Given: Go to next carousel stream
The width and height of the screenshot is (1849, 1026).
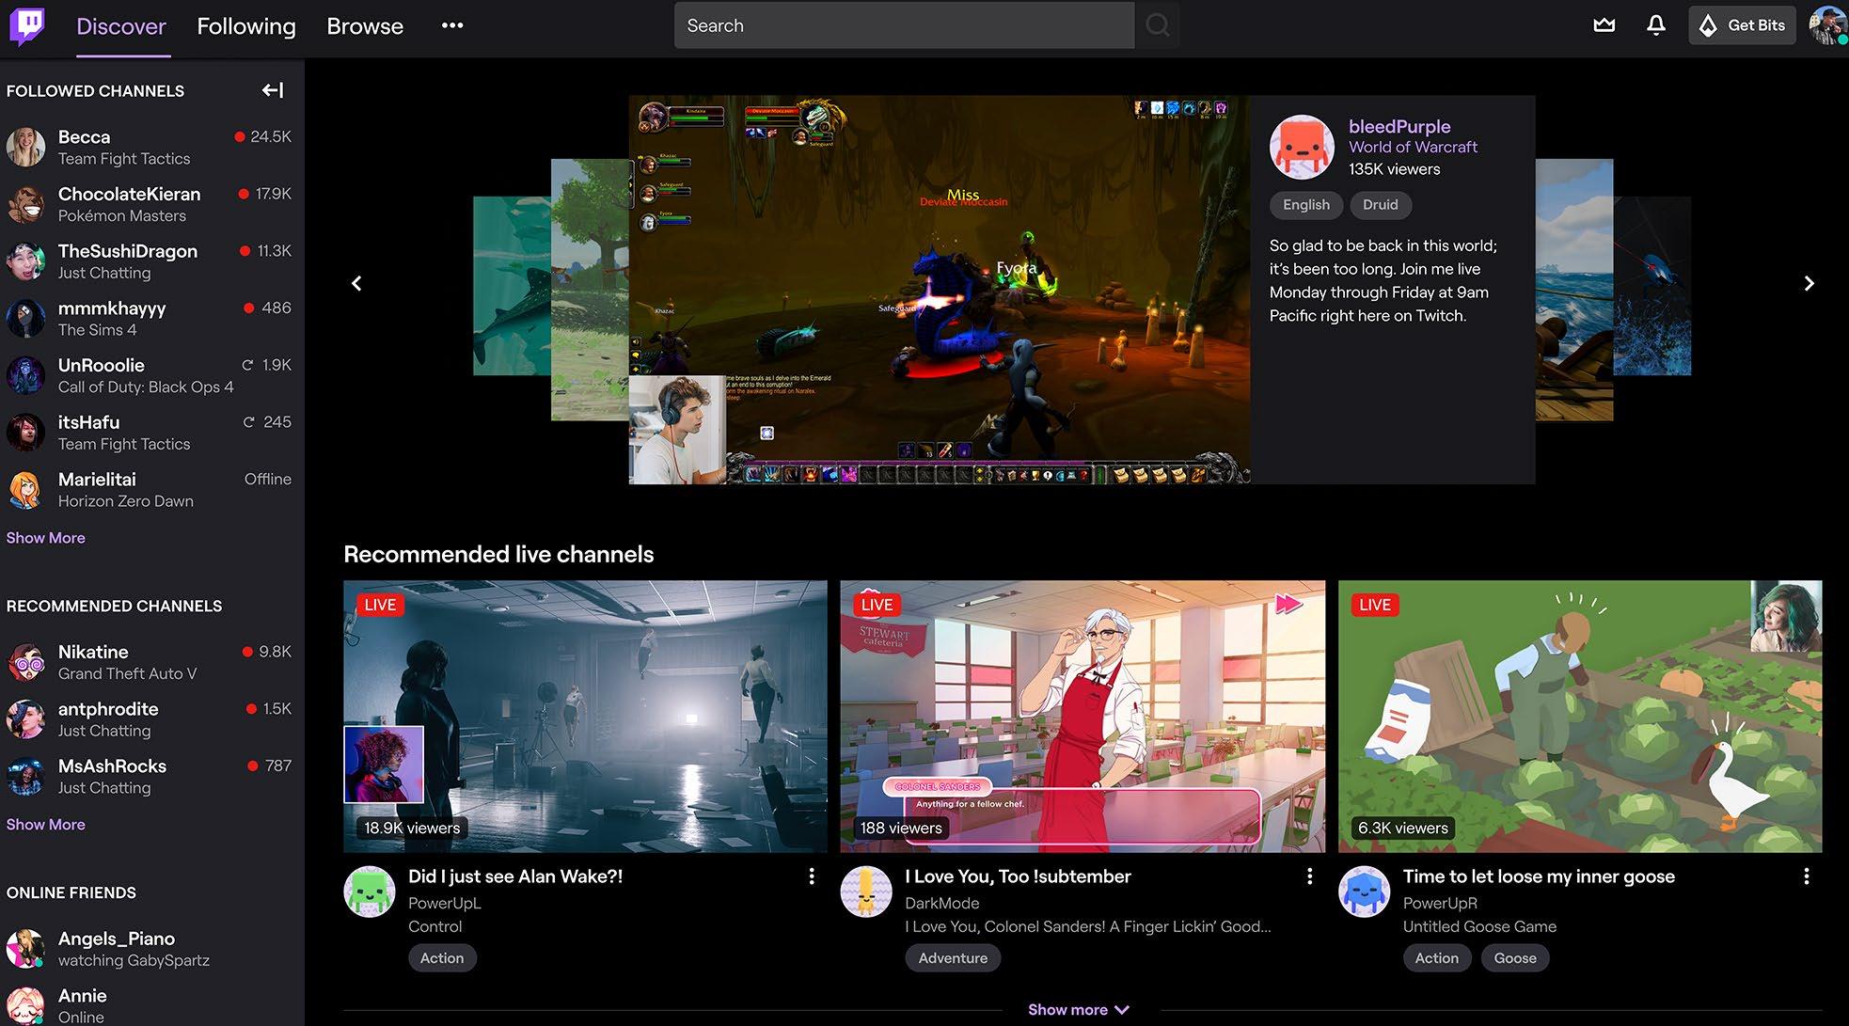Looking at the screenshot, I should [1809, 283].
